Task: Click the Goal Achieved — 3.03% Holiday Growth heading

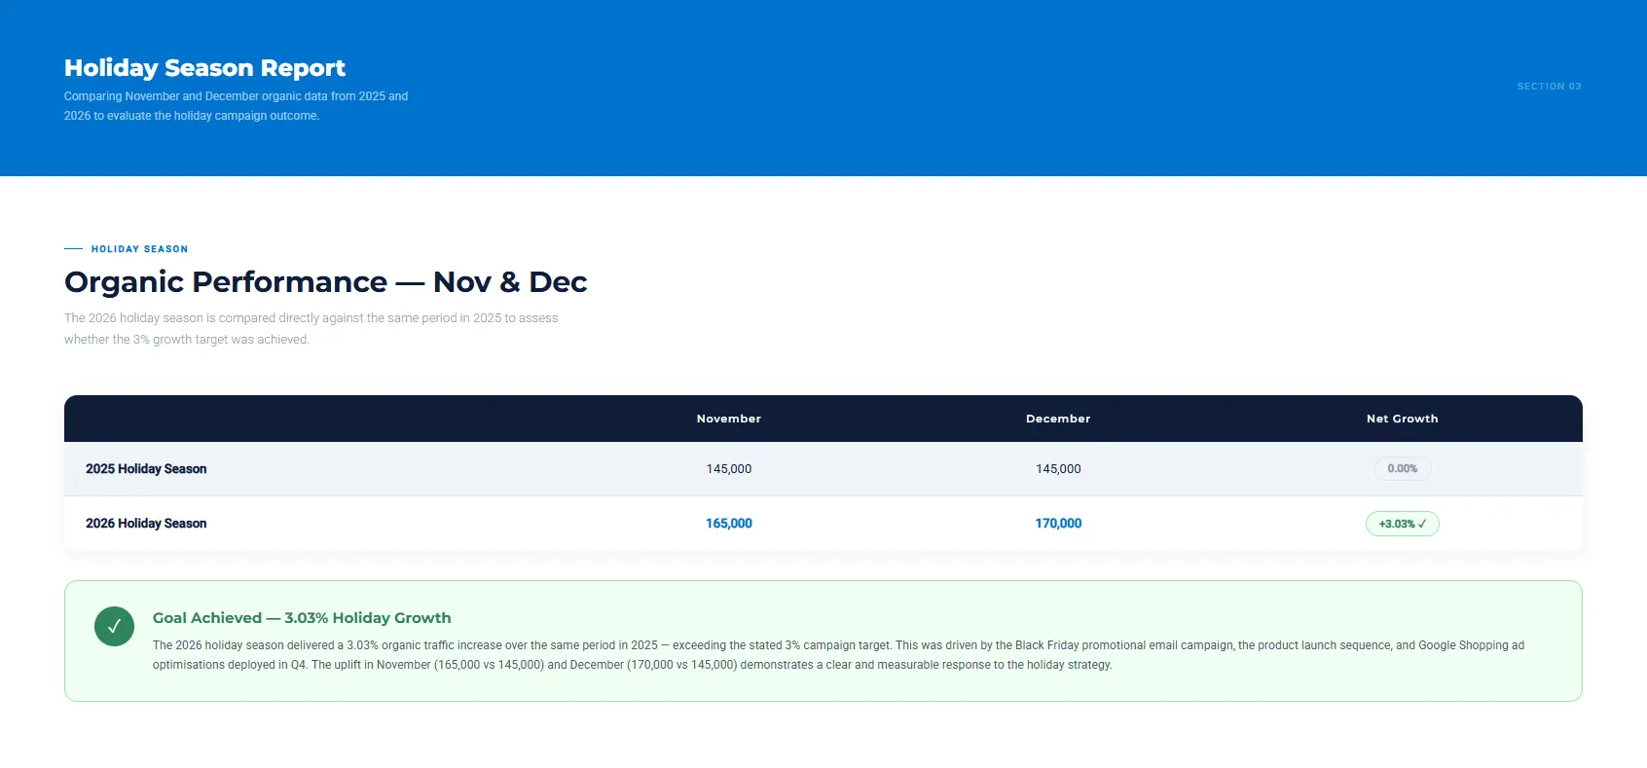Action: click(302, 618)
